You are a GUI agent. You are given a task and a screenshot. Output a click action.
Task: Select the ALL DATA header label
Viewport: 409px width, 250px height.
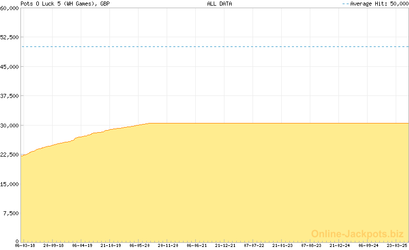pos(219,4)
